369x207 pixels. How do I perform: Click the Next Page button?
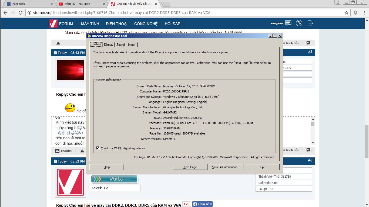click(190, 167)
